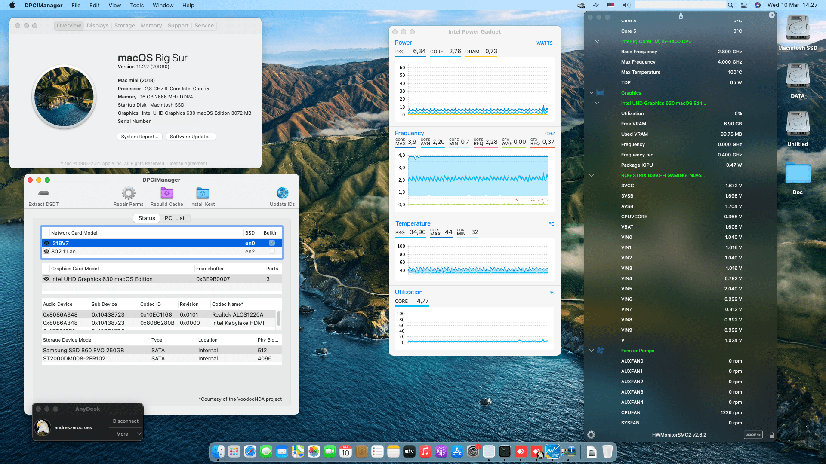Screen dimensions: 826x464
Task: Select the Samsung SSD 860 EVO 250GB row
Action: pos(161,350)
